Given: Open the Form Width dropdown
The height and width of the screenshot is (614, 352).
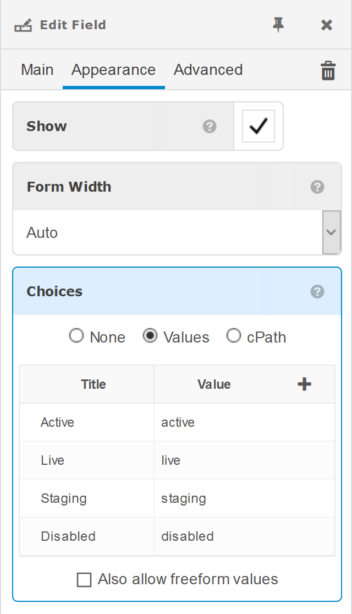Looking at the screenshot, I should [331, 232].
